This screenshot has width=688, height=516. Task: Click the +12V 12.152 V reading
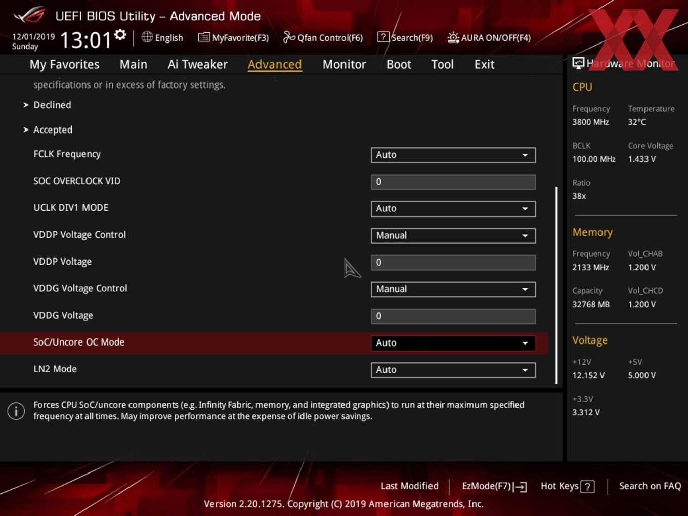pos(588,375)
